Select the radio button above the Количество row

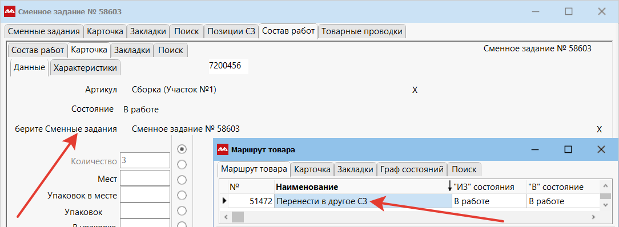[x=182, y=149]
